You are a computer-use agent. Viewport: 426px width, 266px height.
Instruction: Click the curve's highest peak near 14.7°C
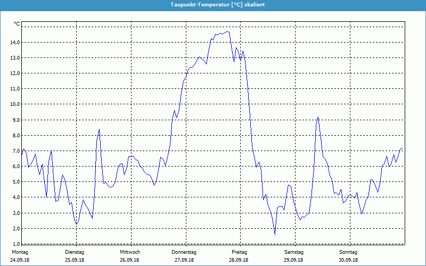point(228,32)
